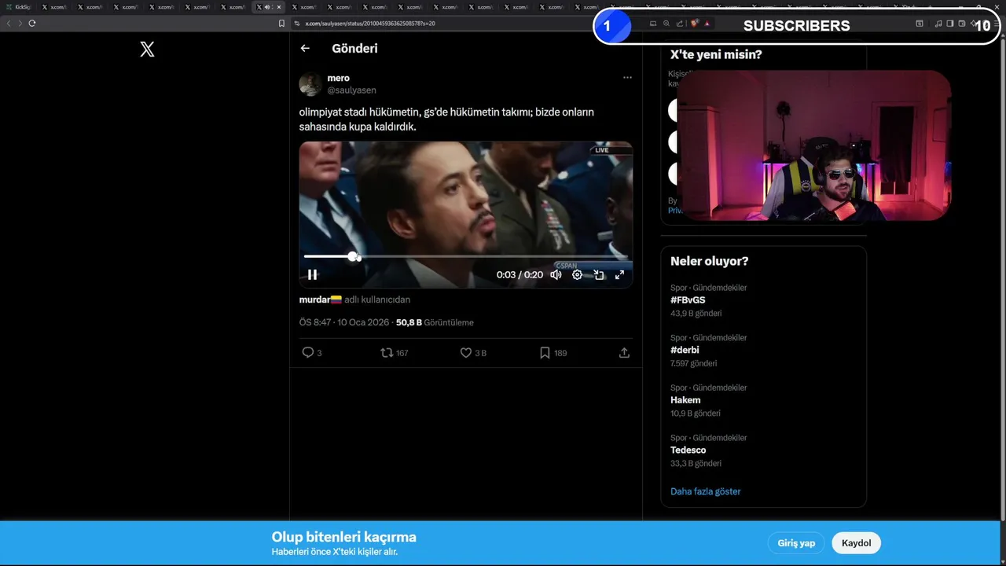Mute the video volume
This screenshot has height=566, width=1006.
[556, 274]
